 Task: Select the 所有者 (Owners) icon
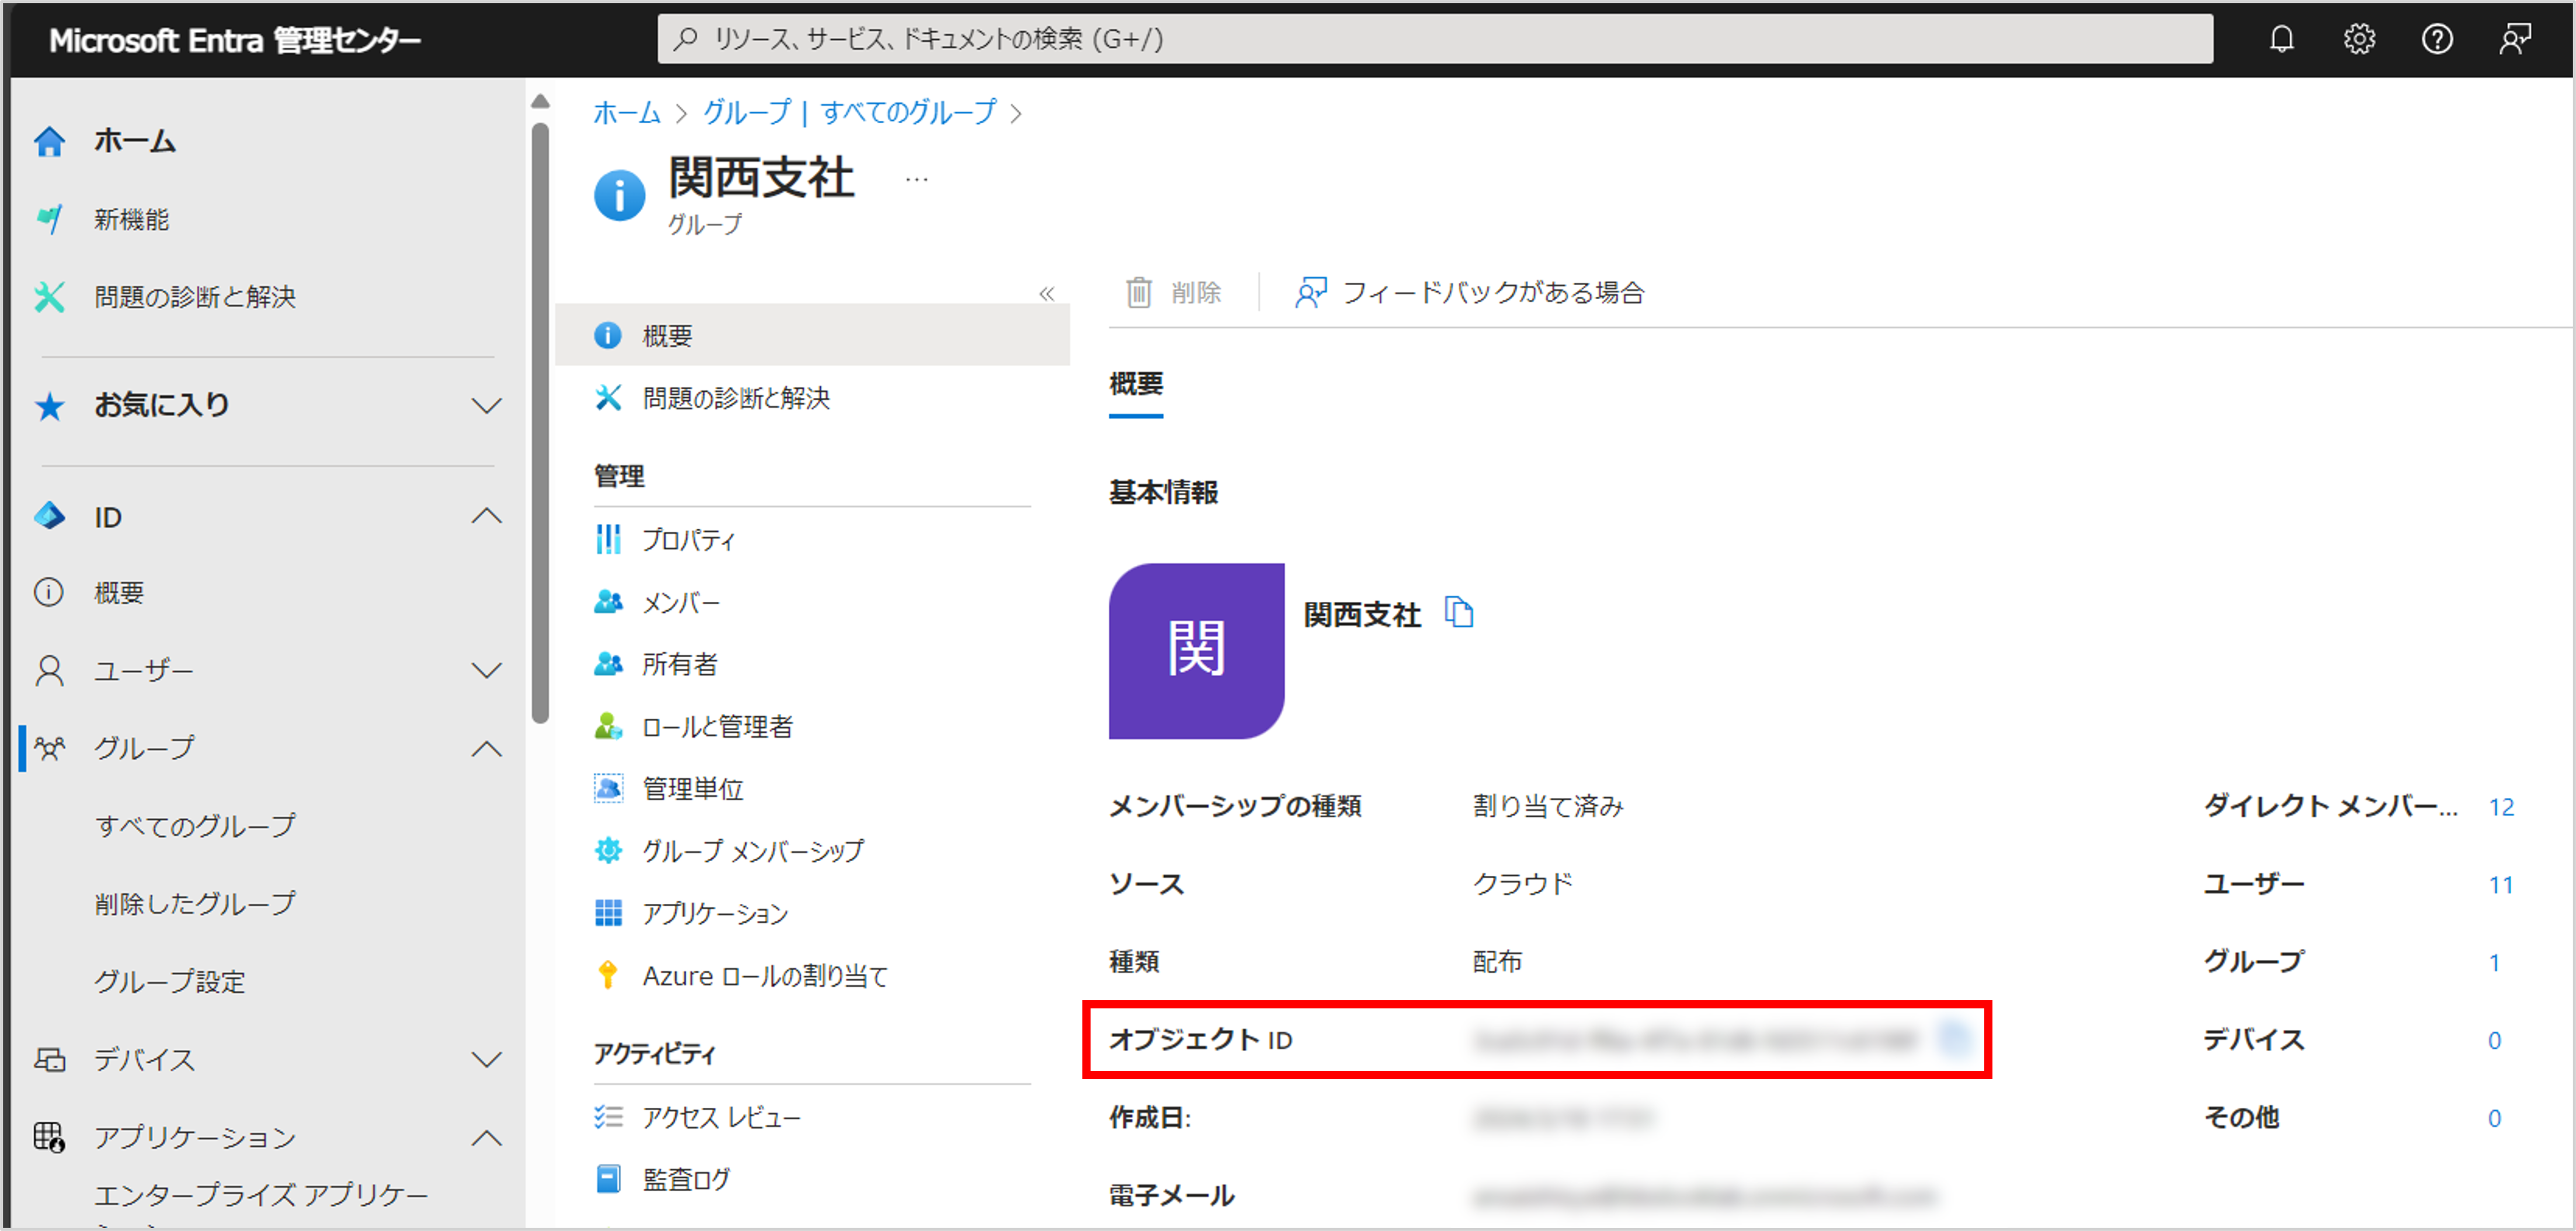tap(609, 663)
